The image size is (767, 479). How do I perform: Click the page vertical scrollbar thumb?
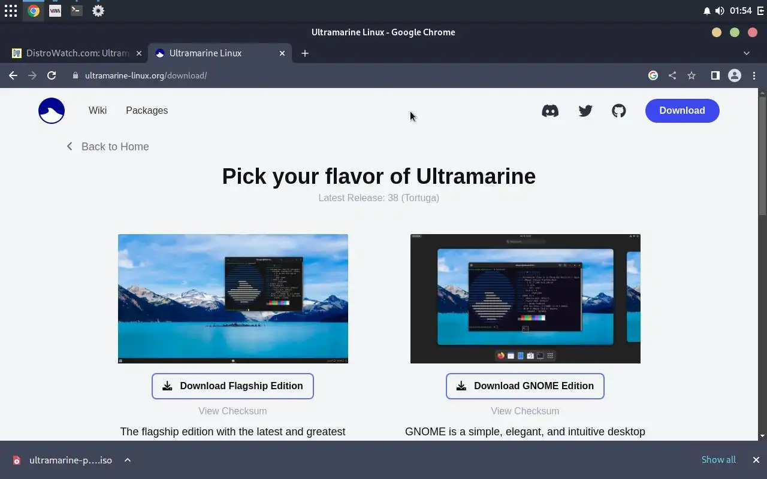[x=762, y=156]
